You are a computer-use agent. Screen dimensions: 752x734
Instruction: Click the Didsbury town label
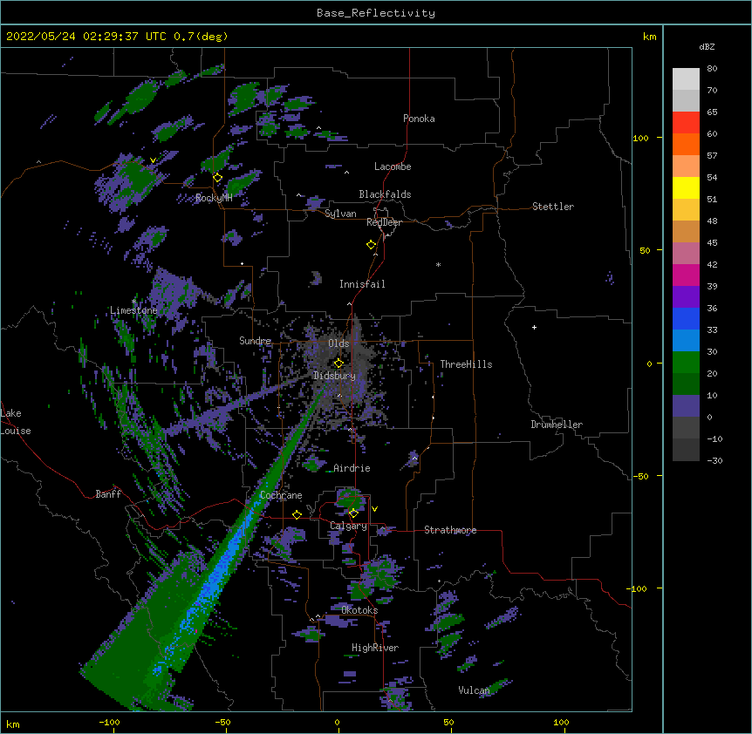(335, 376)
